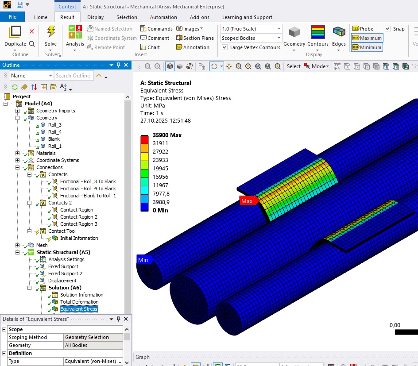418x366 pixels.
Task: Click the Geometry display cube icon
Action: 294,32
